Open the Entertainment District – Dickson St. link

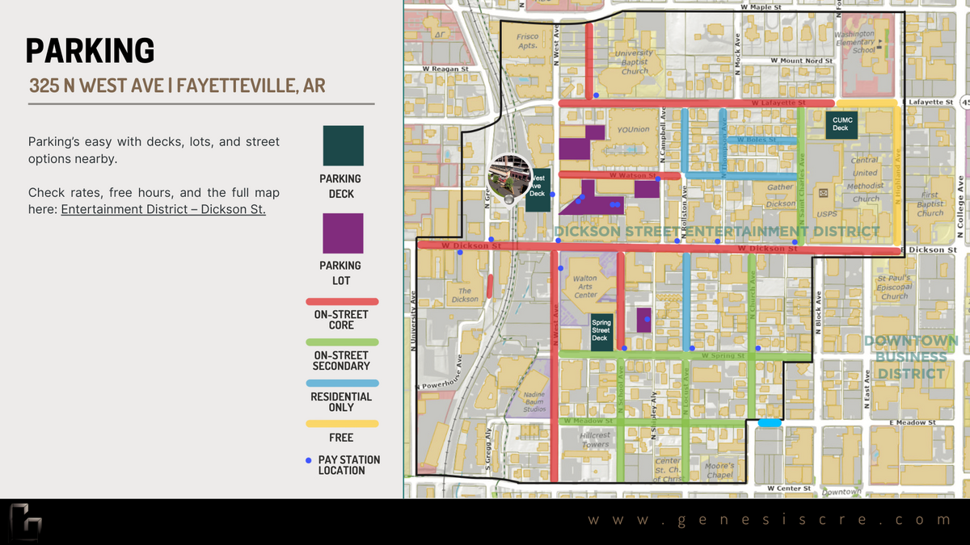click(x=163, y=210)
